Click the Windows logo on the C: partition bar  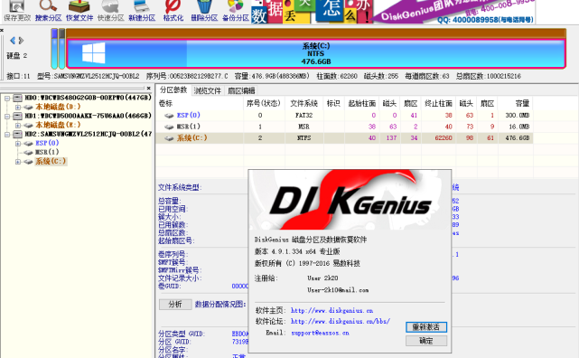93,52
